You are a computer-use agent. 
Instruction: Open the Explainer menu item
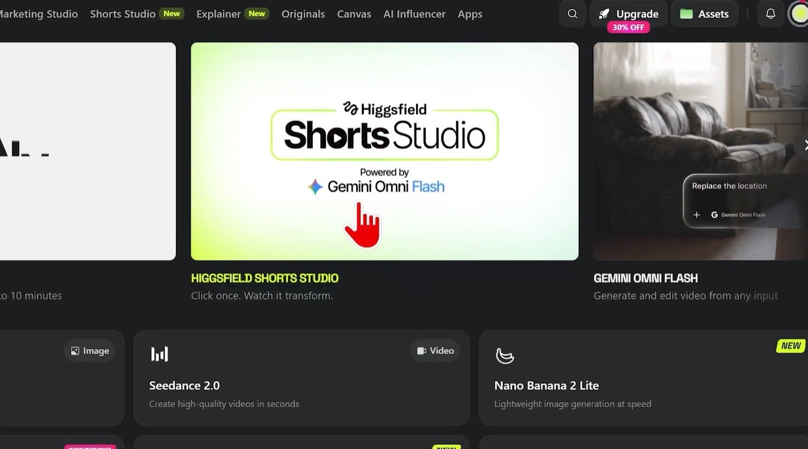pyautogui.click(x=218, y=14)
